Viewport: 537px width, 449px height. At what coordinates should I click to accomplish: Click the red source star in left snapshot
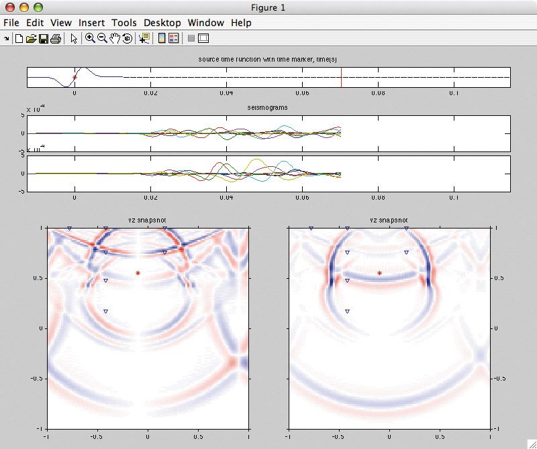pyautogui.click(x=138, y=273)
